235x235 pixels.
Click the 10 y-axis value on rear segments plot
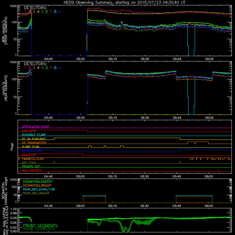[x=15, y=97]
